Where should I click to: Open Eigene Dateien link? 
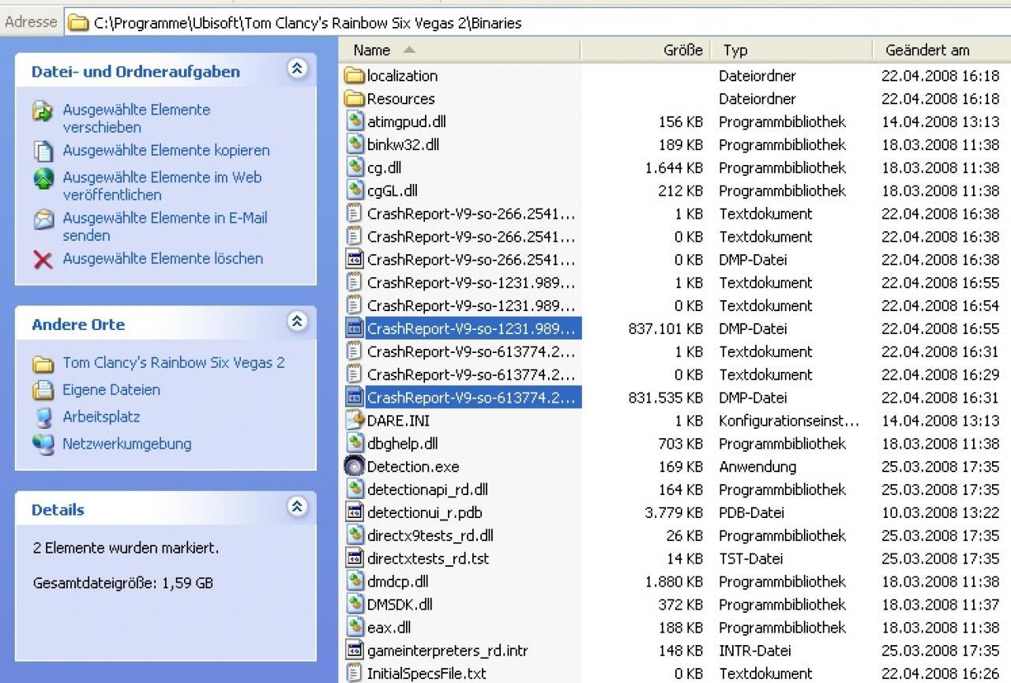(x=111, y=389)
